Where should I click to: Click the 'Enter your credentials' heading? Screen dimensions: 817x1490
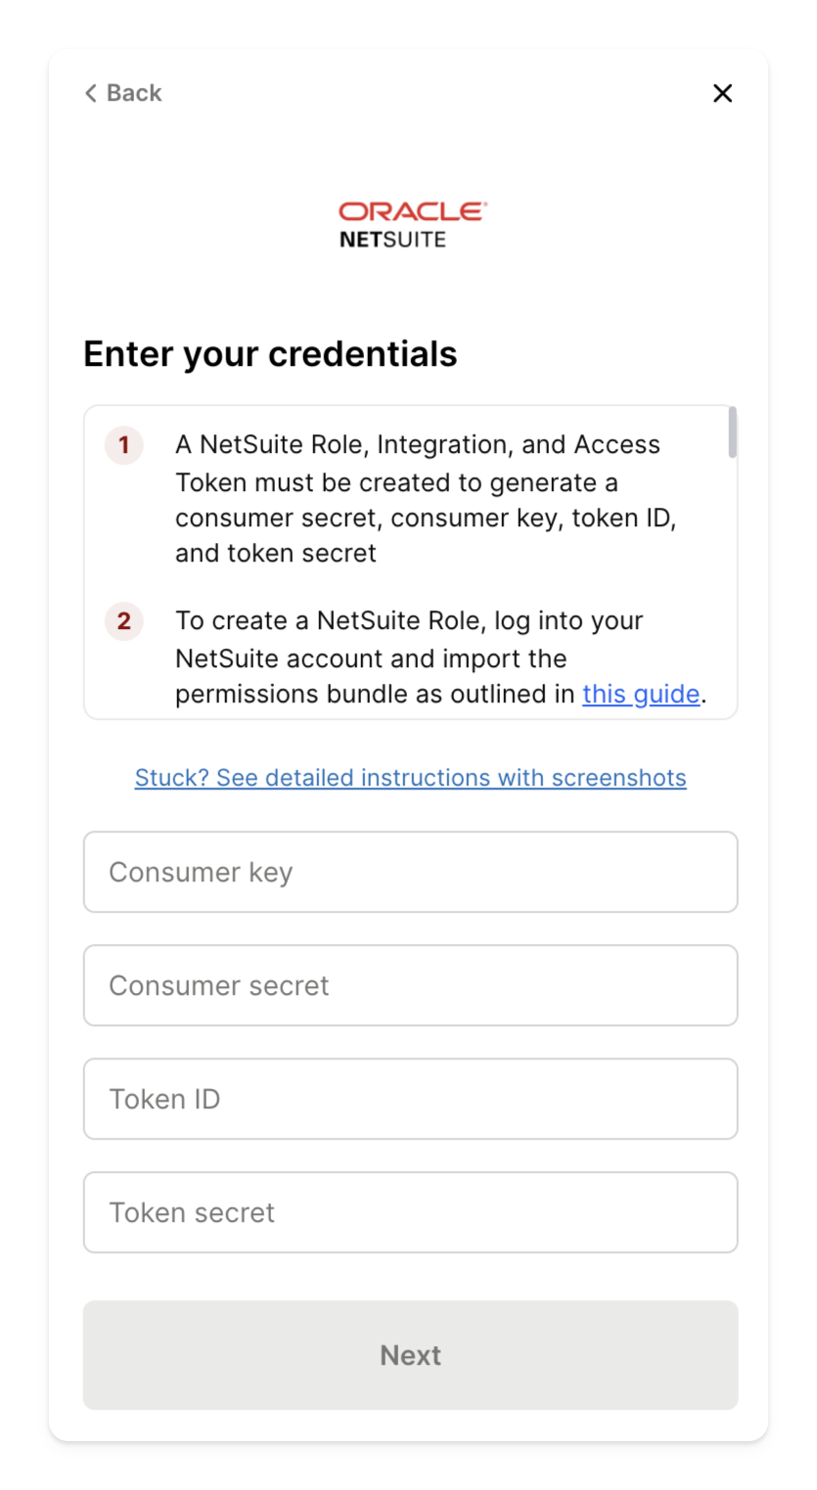[270, 354]
